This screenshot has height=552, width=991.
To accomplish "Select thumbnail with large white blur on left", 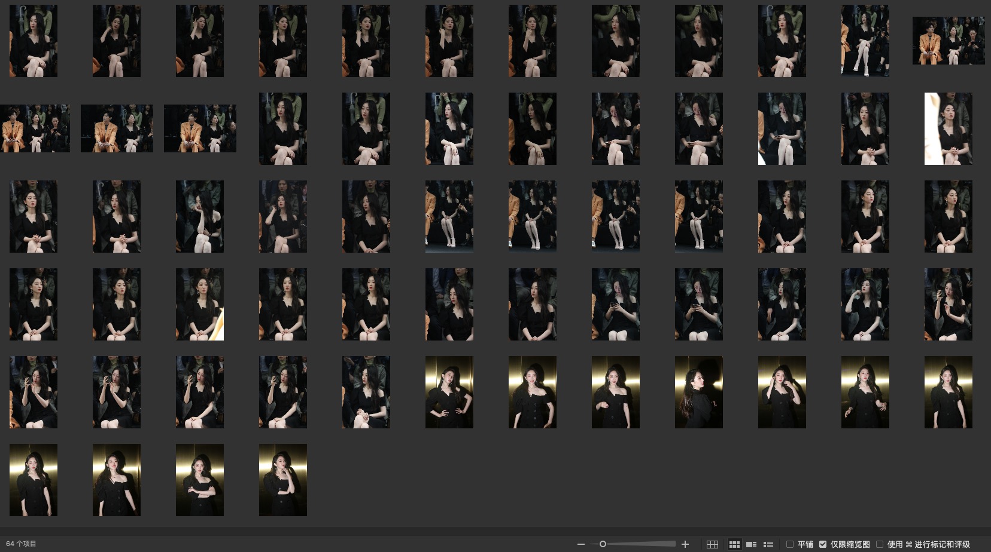I will tap(948, 128).
